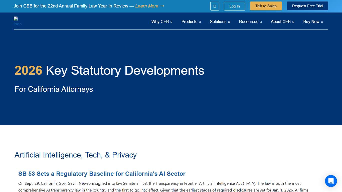This screenshot has width=342, height=192.
Task: Expand the Solutions dropdown
Action: point(220,22)
